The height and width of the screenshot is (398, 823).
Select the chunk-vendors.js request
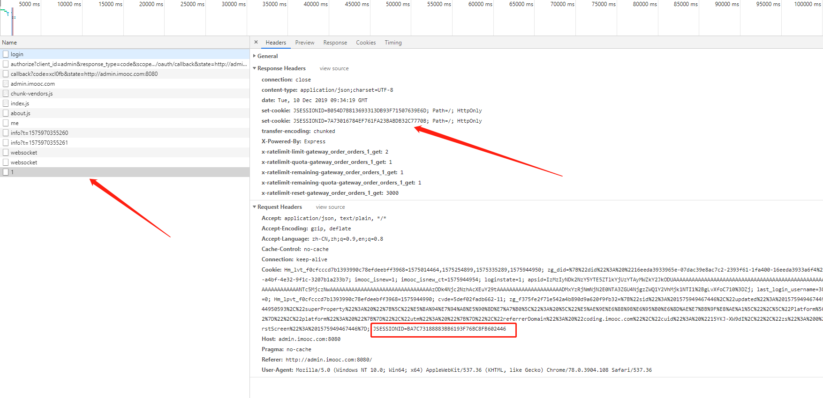click(x=125, y=94)
